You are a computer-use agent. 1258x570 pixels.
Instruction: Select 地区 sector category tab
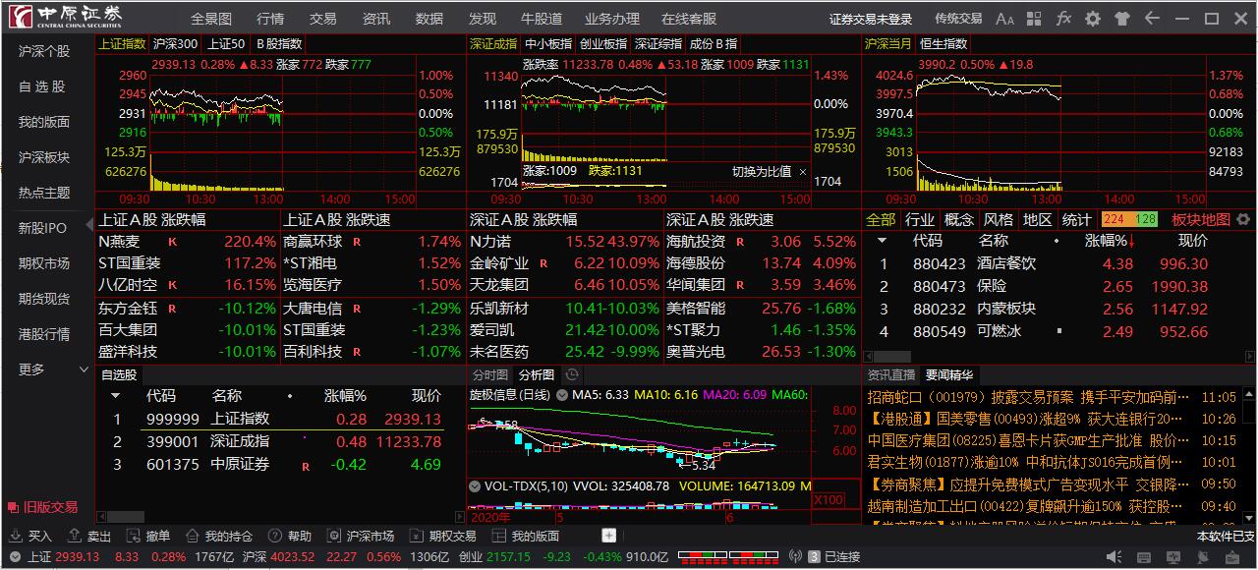pos(1037,219)
